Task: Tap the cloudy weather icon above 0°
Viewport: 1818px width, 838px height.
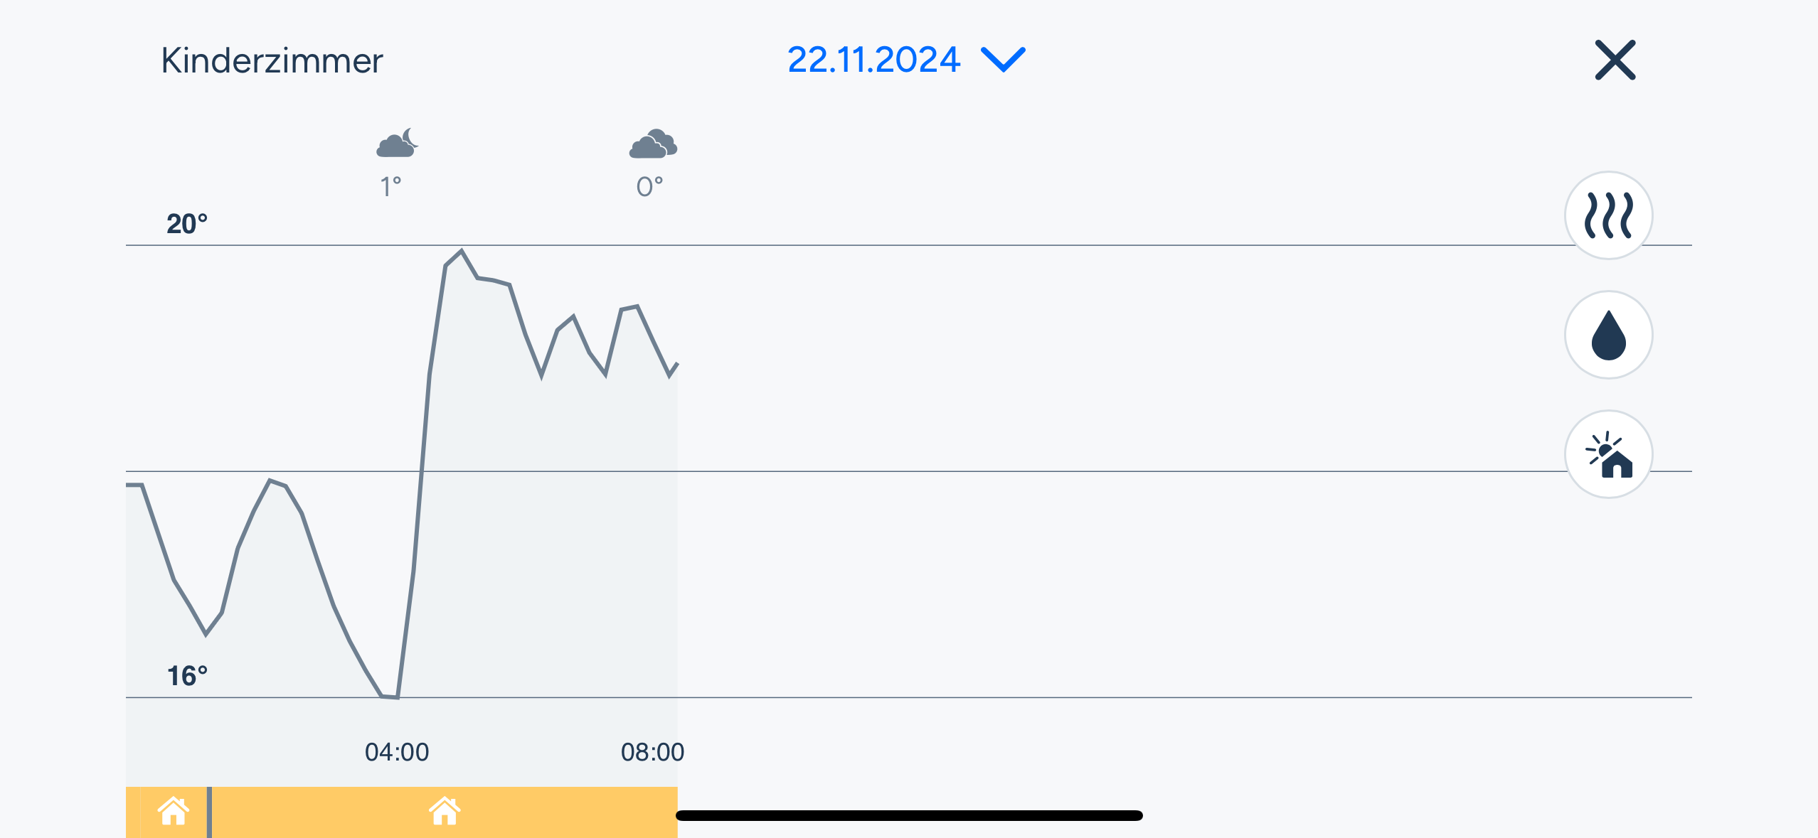Action: pos(653,144)
